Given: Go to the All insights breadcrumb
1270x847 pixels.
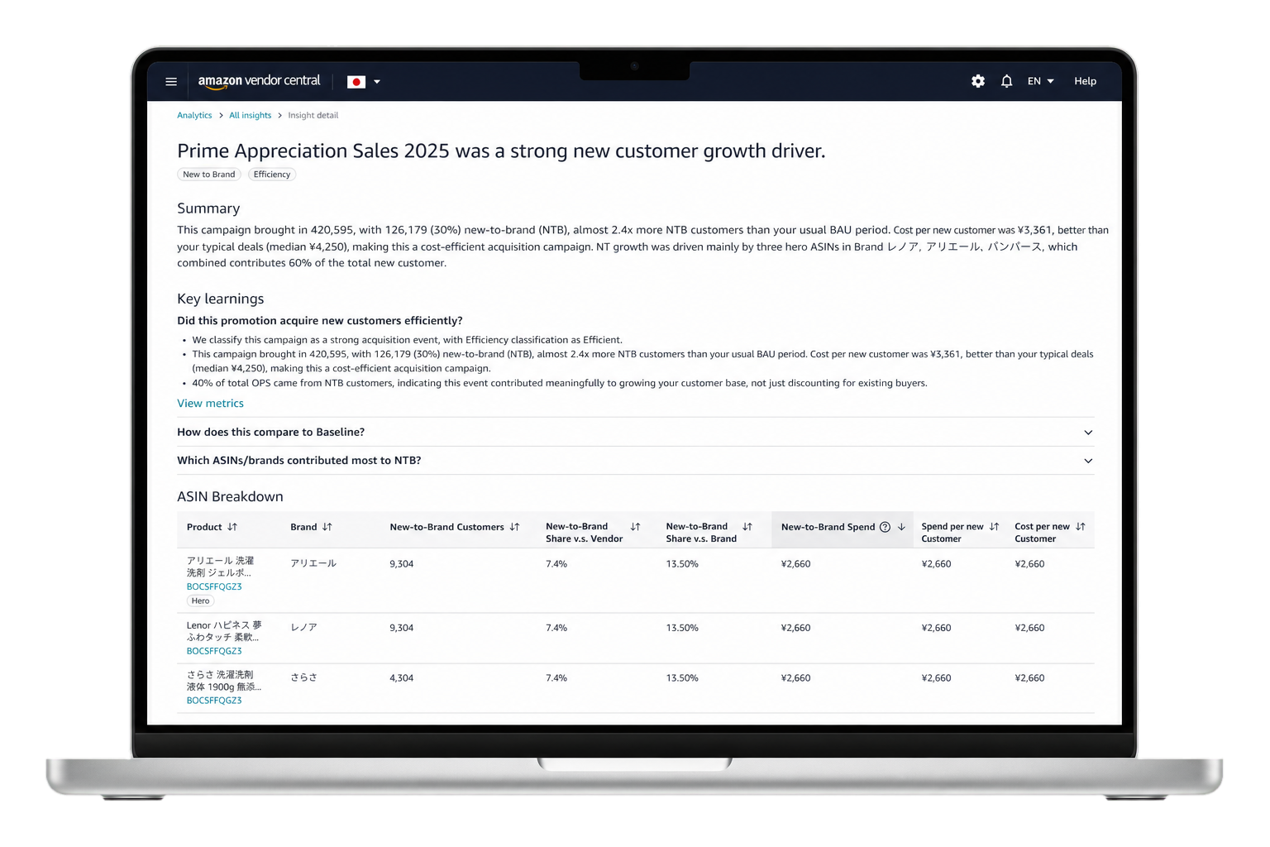Looking at the screenshot, I should 250,115.
